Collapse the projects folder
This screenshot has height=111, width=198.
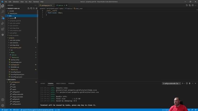12,38
